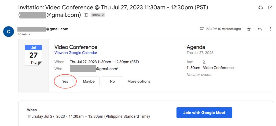Open the three-dot more menu

point(270,29)
